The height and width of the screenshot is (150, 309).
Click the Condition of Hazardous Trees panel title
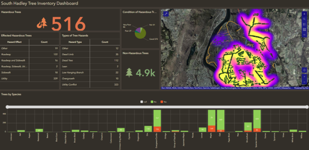[x=140, y=12]
